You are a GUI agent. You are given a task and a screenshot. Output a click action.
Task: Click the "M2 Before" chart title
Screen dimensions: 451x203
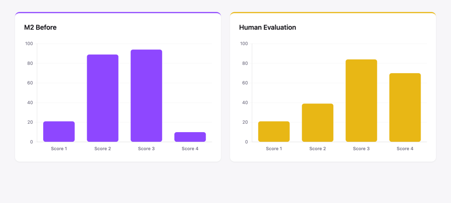click(x=41, y=27)
